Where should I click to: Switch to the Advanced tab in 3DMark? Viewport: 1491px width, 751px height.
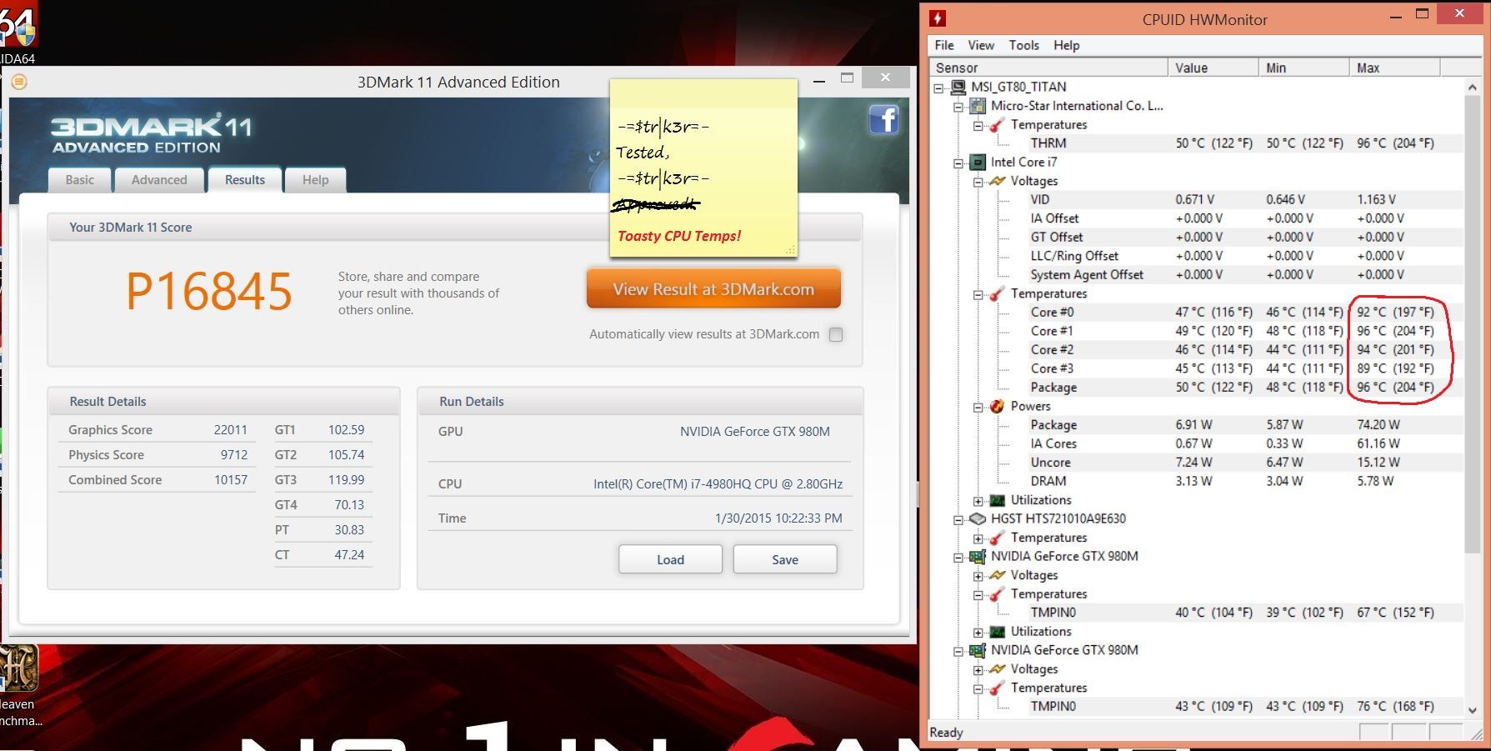(159, 179)
